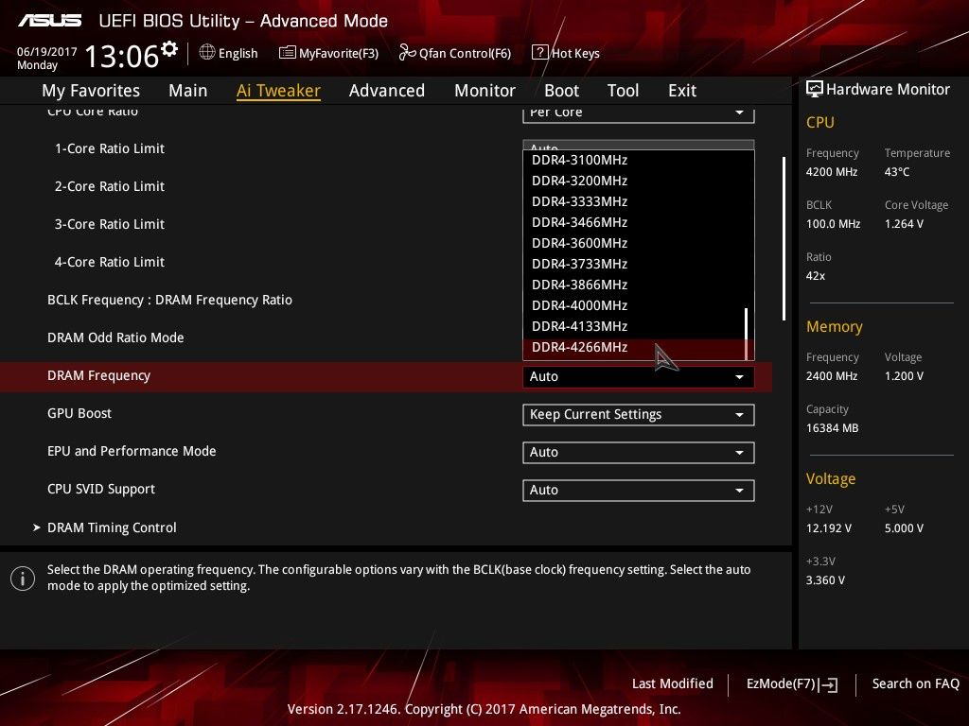Image resolution: width=969 pixels, height=726 pixels.
Task: Click the MyFavorite list icon
Action: click(x=288, y=53)
